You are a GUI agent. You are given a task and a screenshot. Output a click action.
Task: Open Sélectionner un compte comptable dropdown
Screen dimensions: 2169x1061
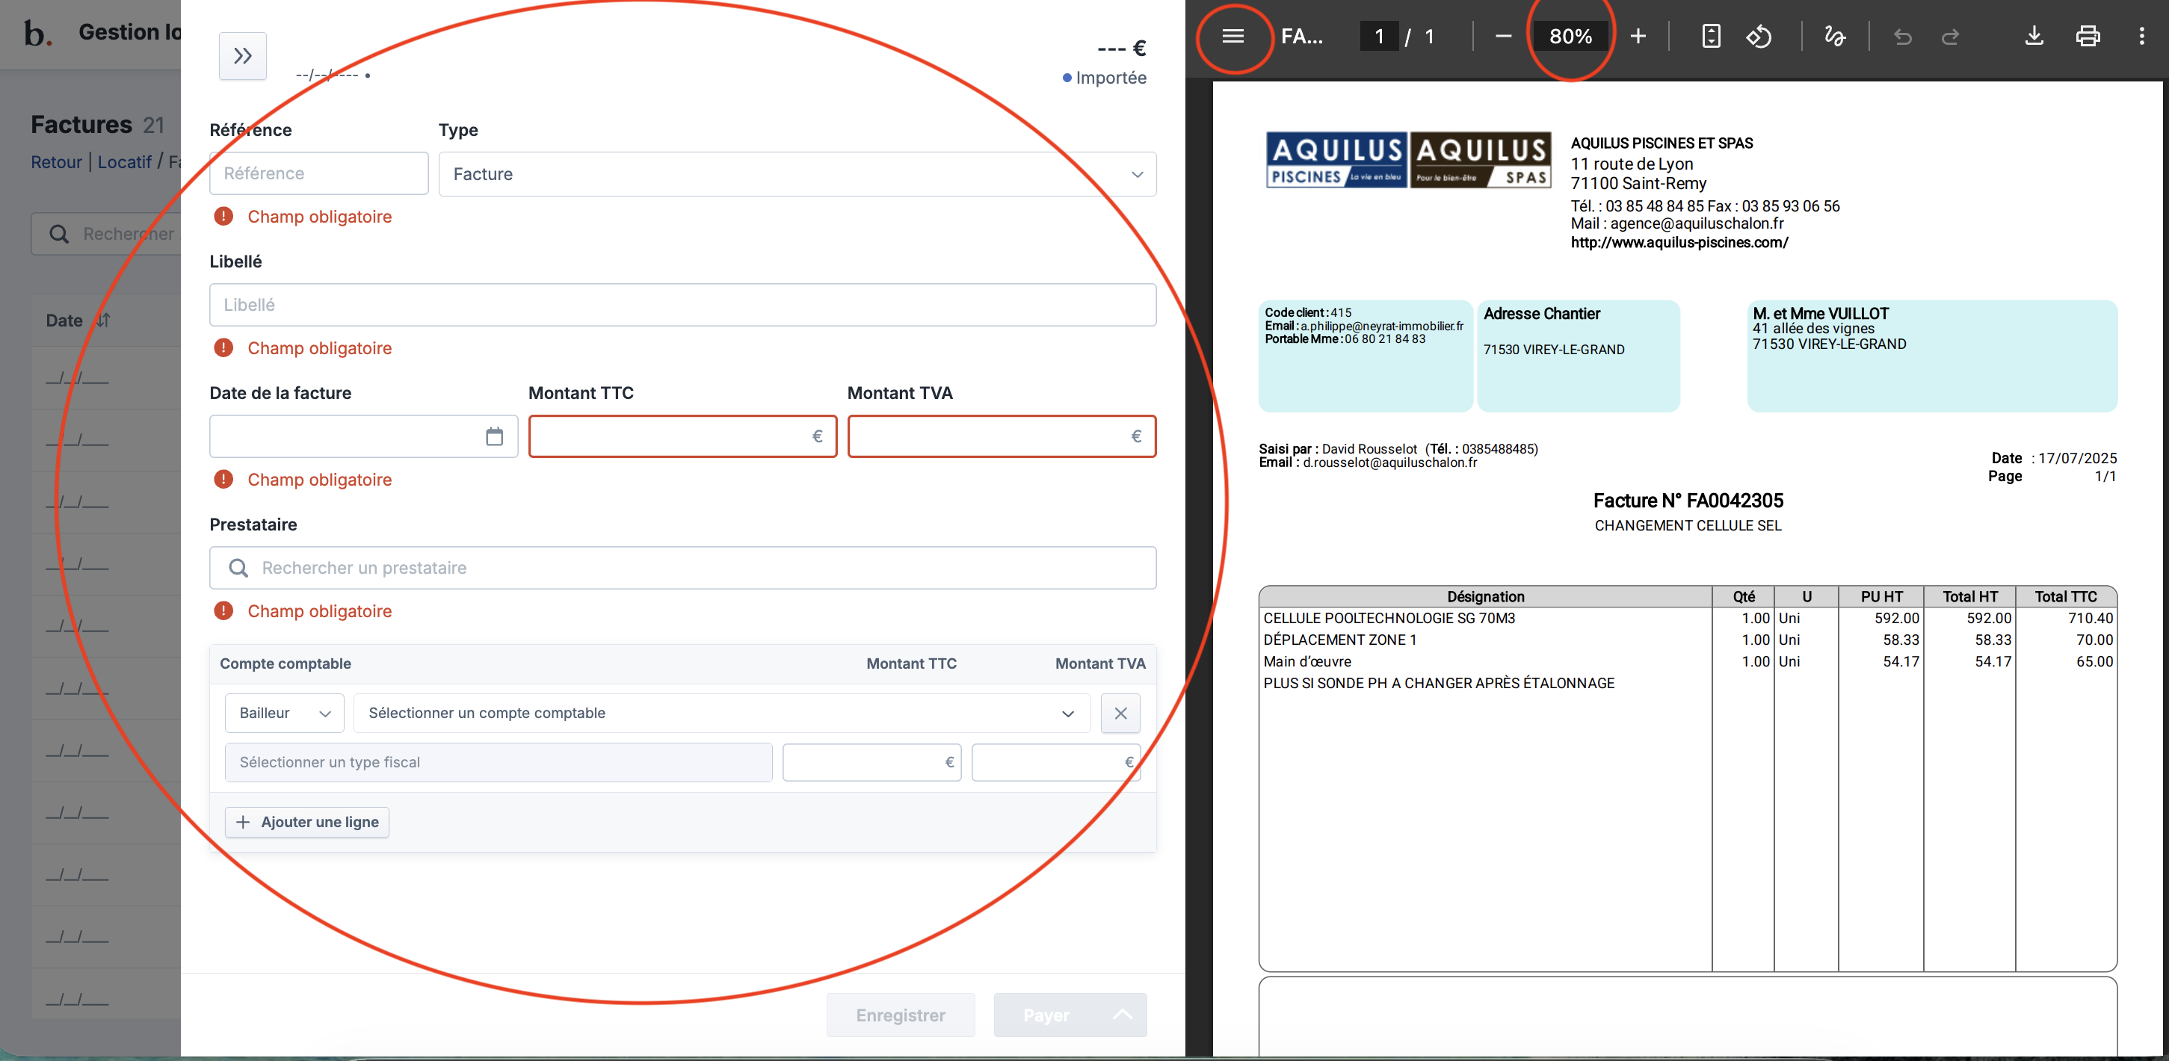pyautogui.click(x=721, y=714)
